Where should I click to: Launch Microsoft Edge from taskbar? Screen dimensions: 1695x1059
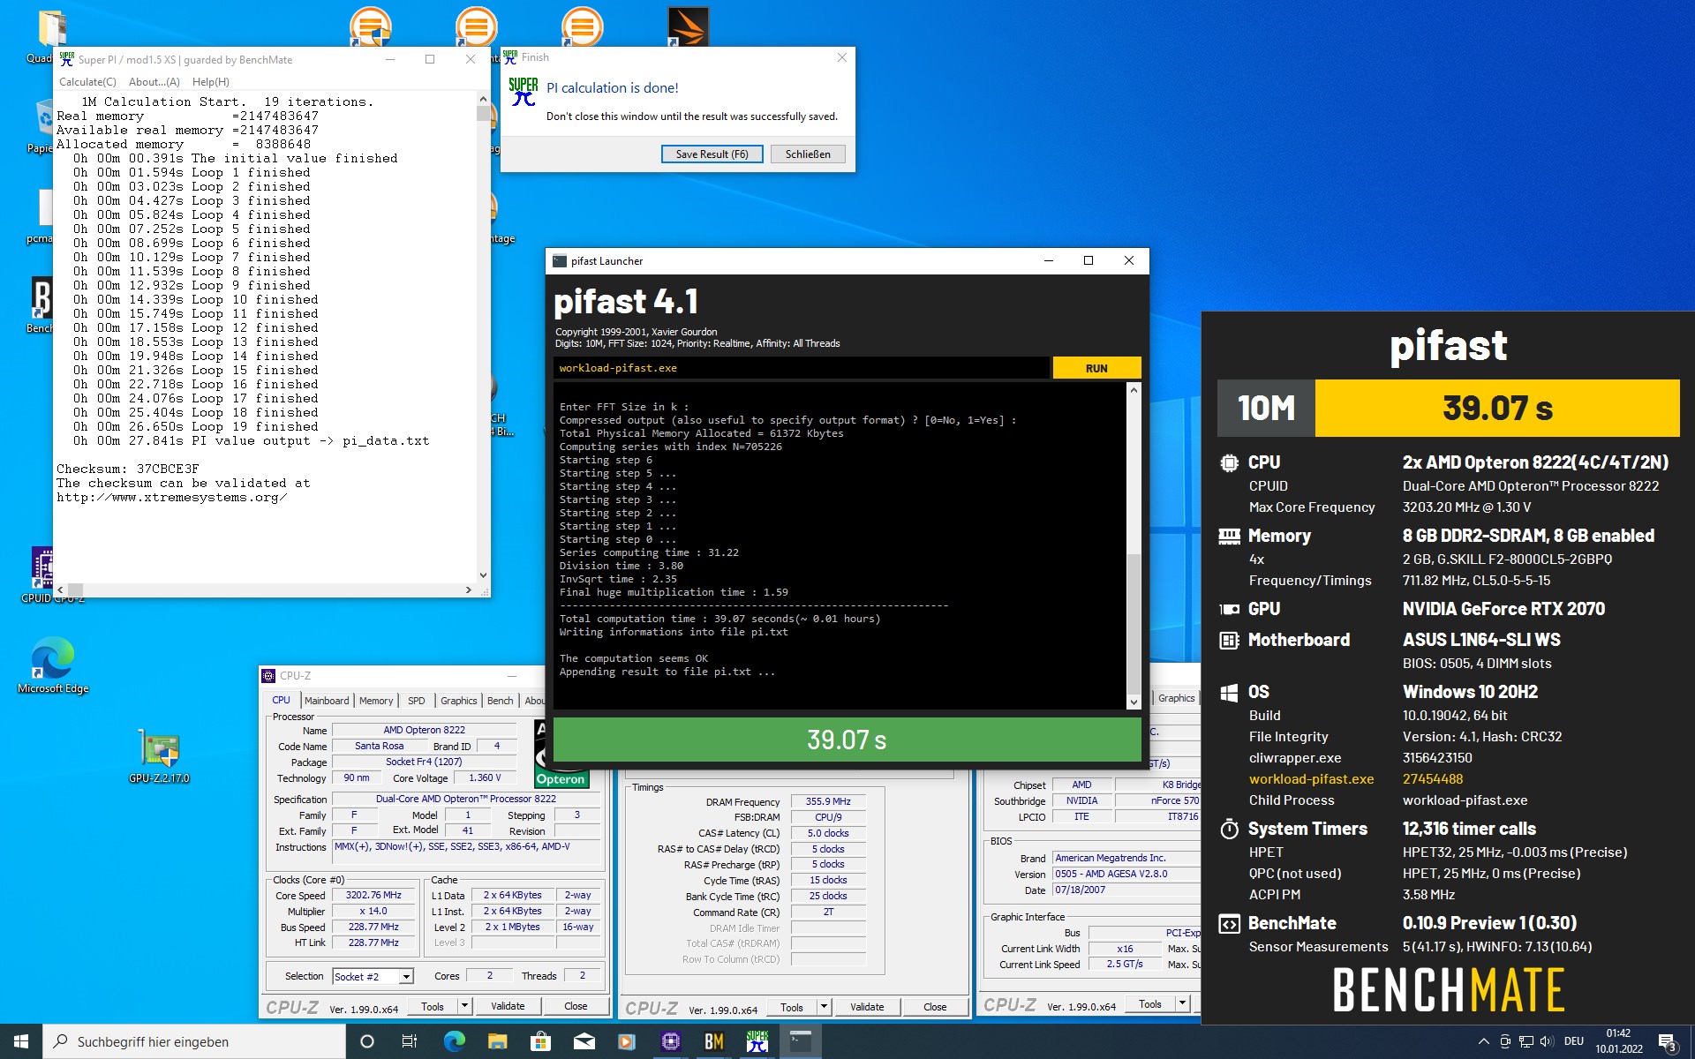coord(454,1041)
